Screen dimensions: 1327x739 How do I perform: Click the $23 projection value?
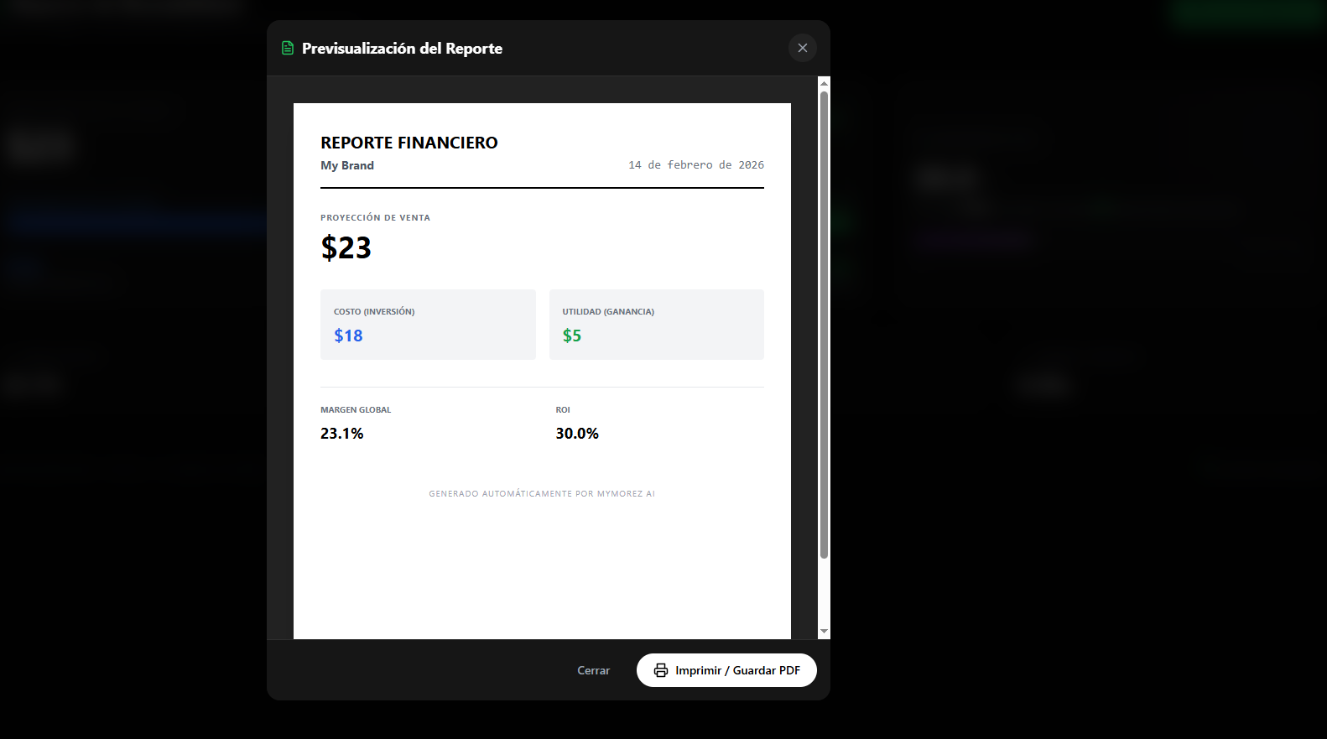(x=346, y=247)
